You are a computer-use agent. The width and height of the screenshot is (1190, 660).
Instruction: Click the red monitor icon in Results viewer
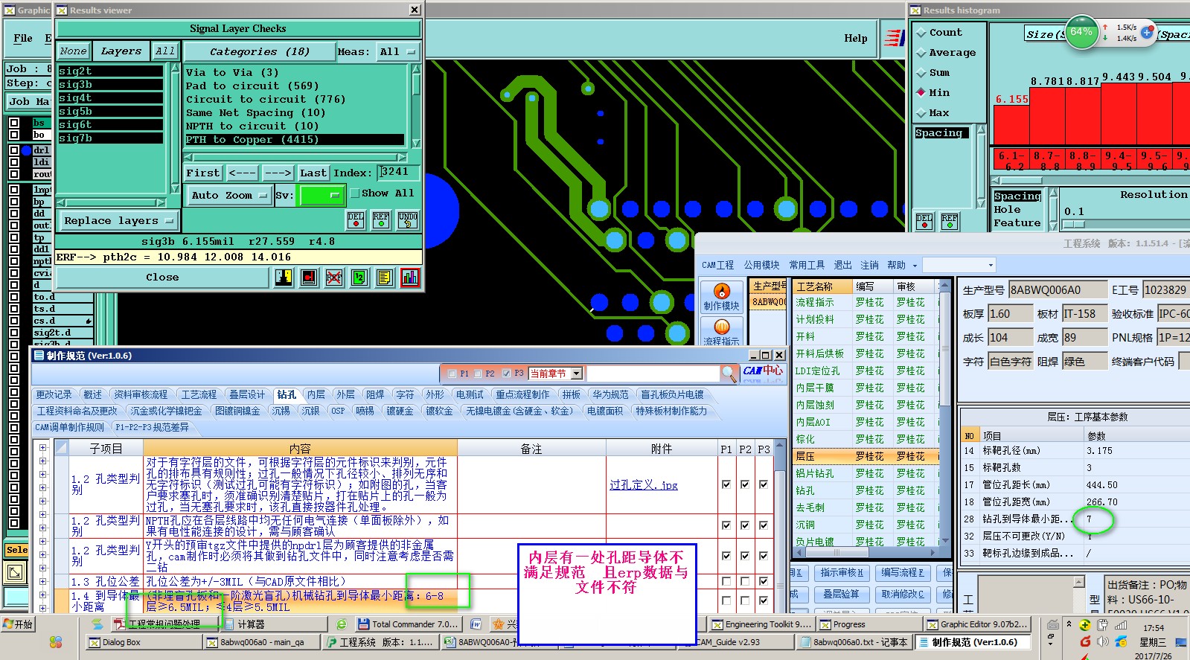point(309,278)
